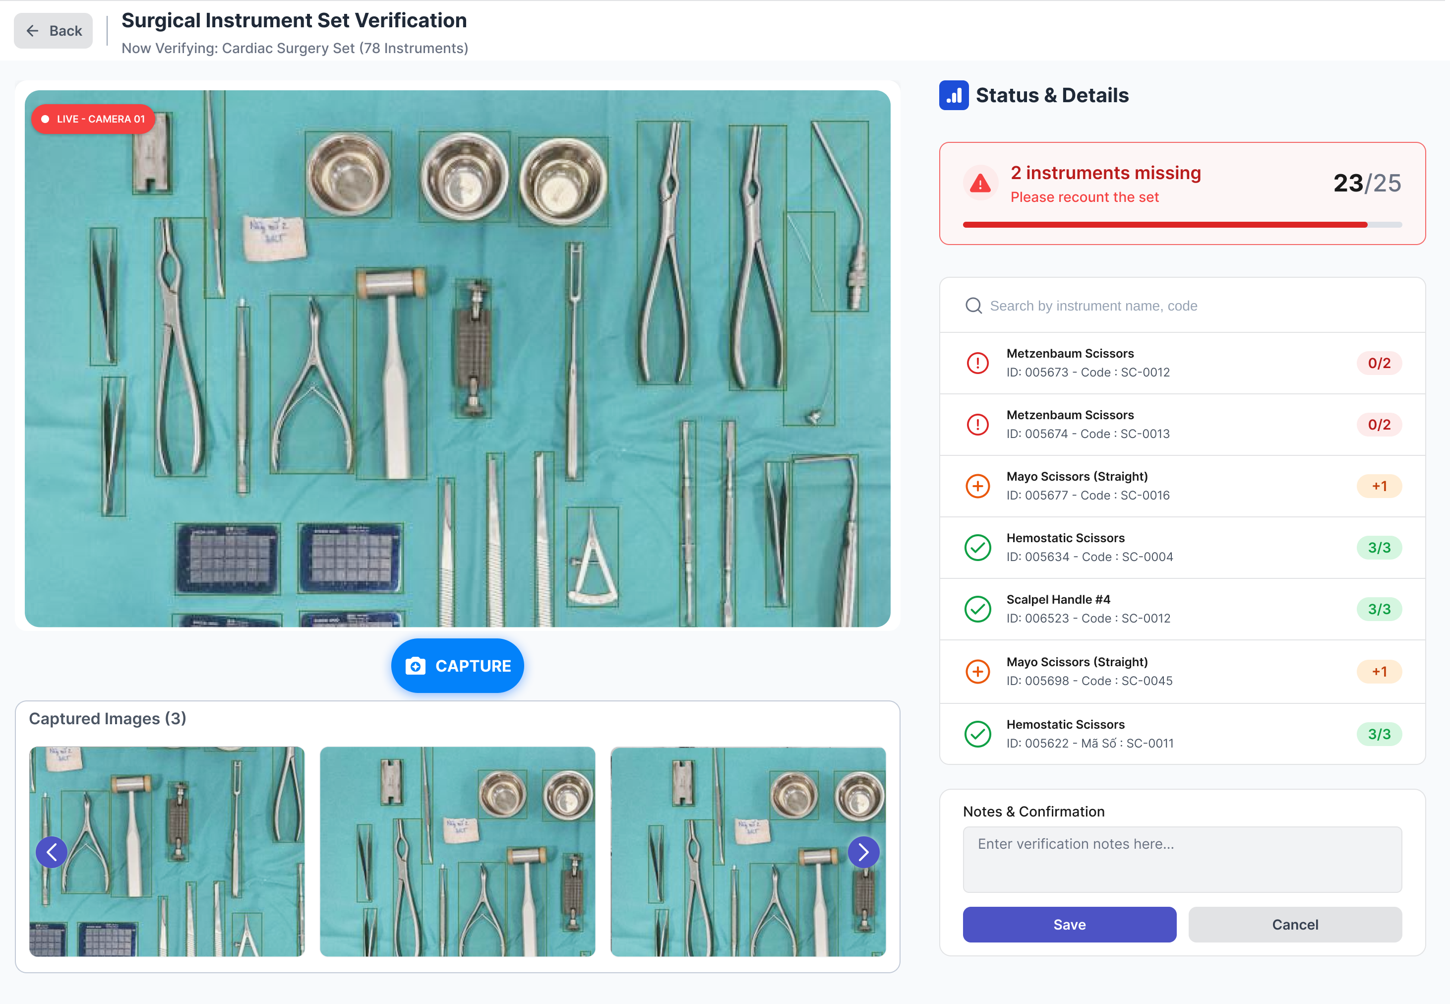Click the Save button
The image size is (1450, 1004).
pyautogui.click(x=1070, y=924)
